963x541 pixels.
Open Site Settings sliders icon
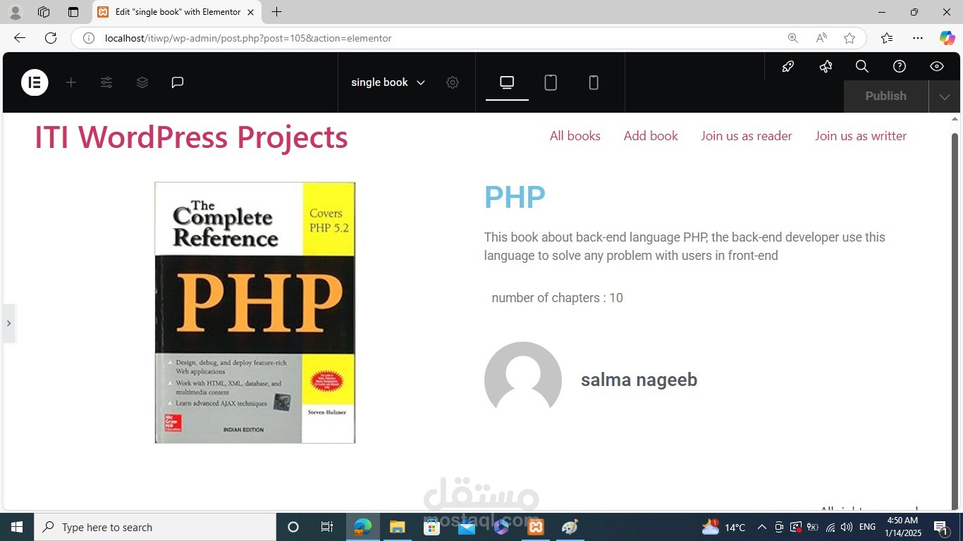coord(106,82)
